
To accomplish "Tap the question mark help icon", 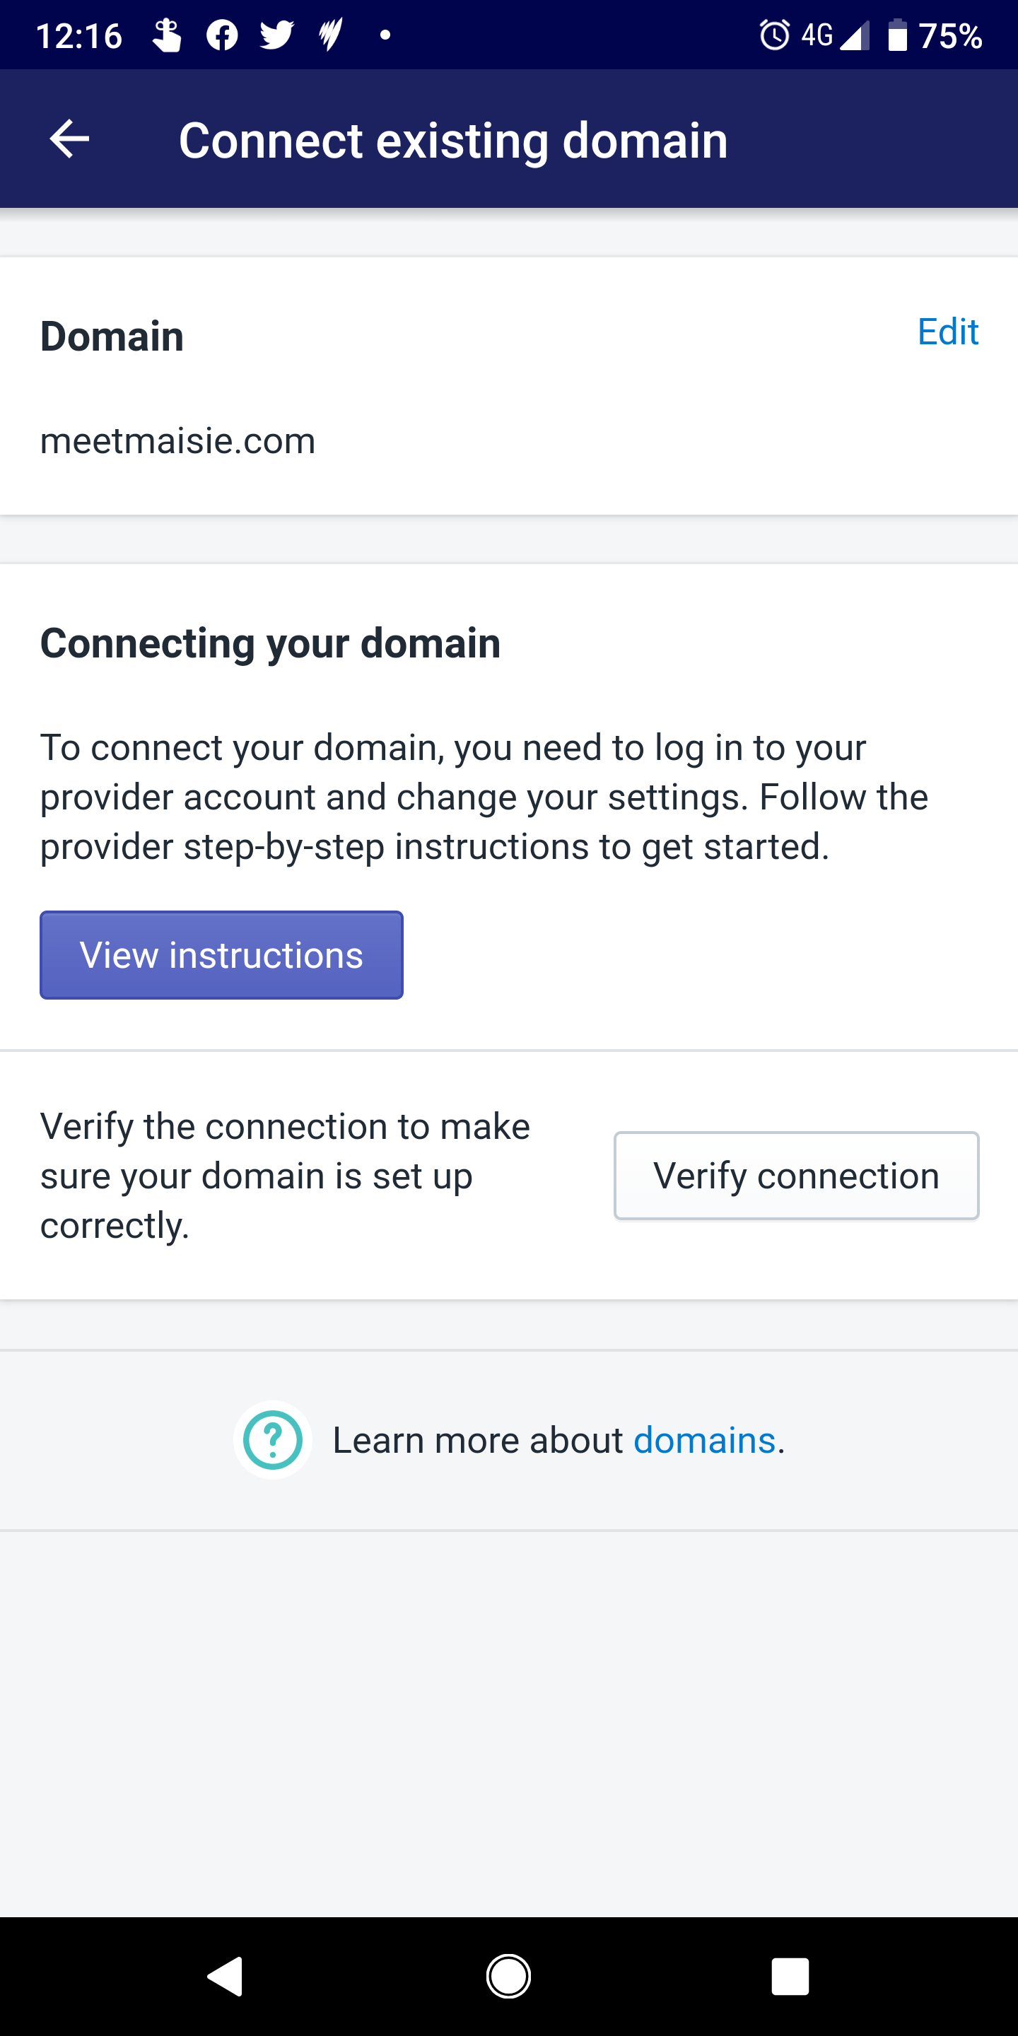I will point(273,1439).
